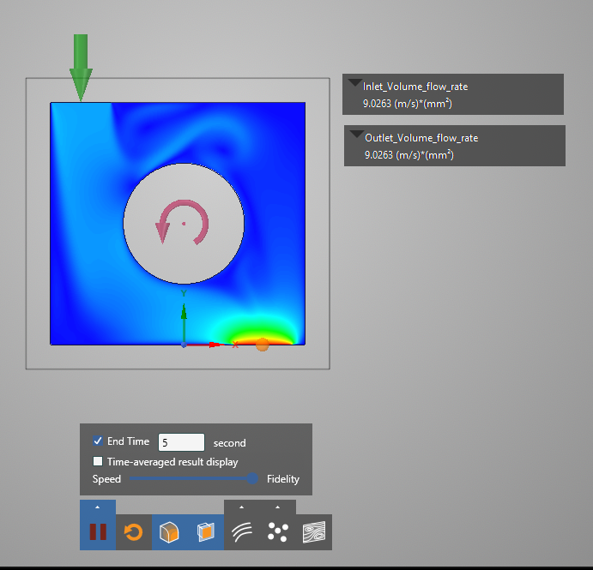Click the orange restart simulation icon
The image size is (593, 570).
click(x=134, y=531)
